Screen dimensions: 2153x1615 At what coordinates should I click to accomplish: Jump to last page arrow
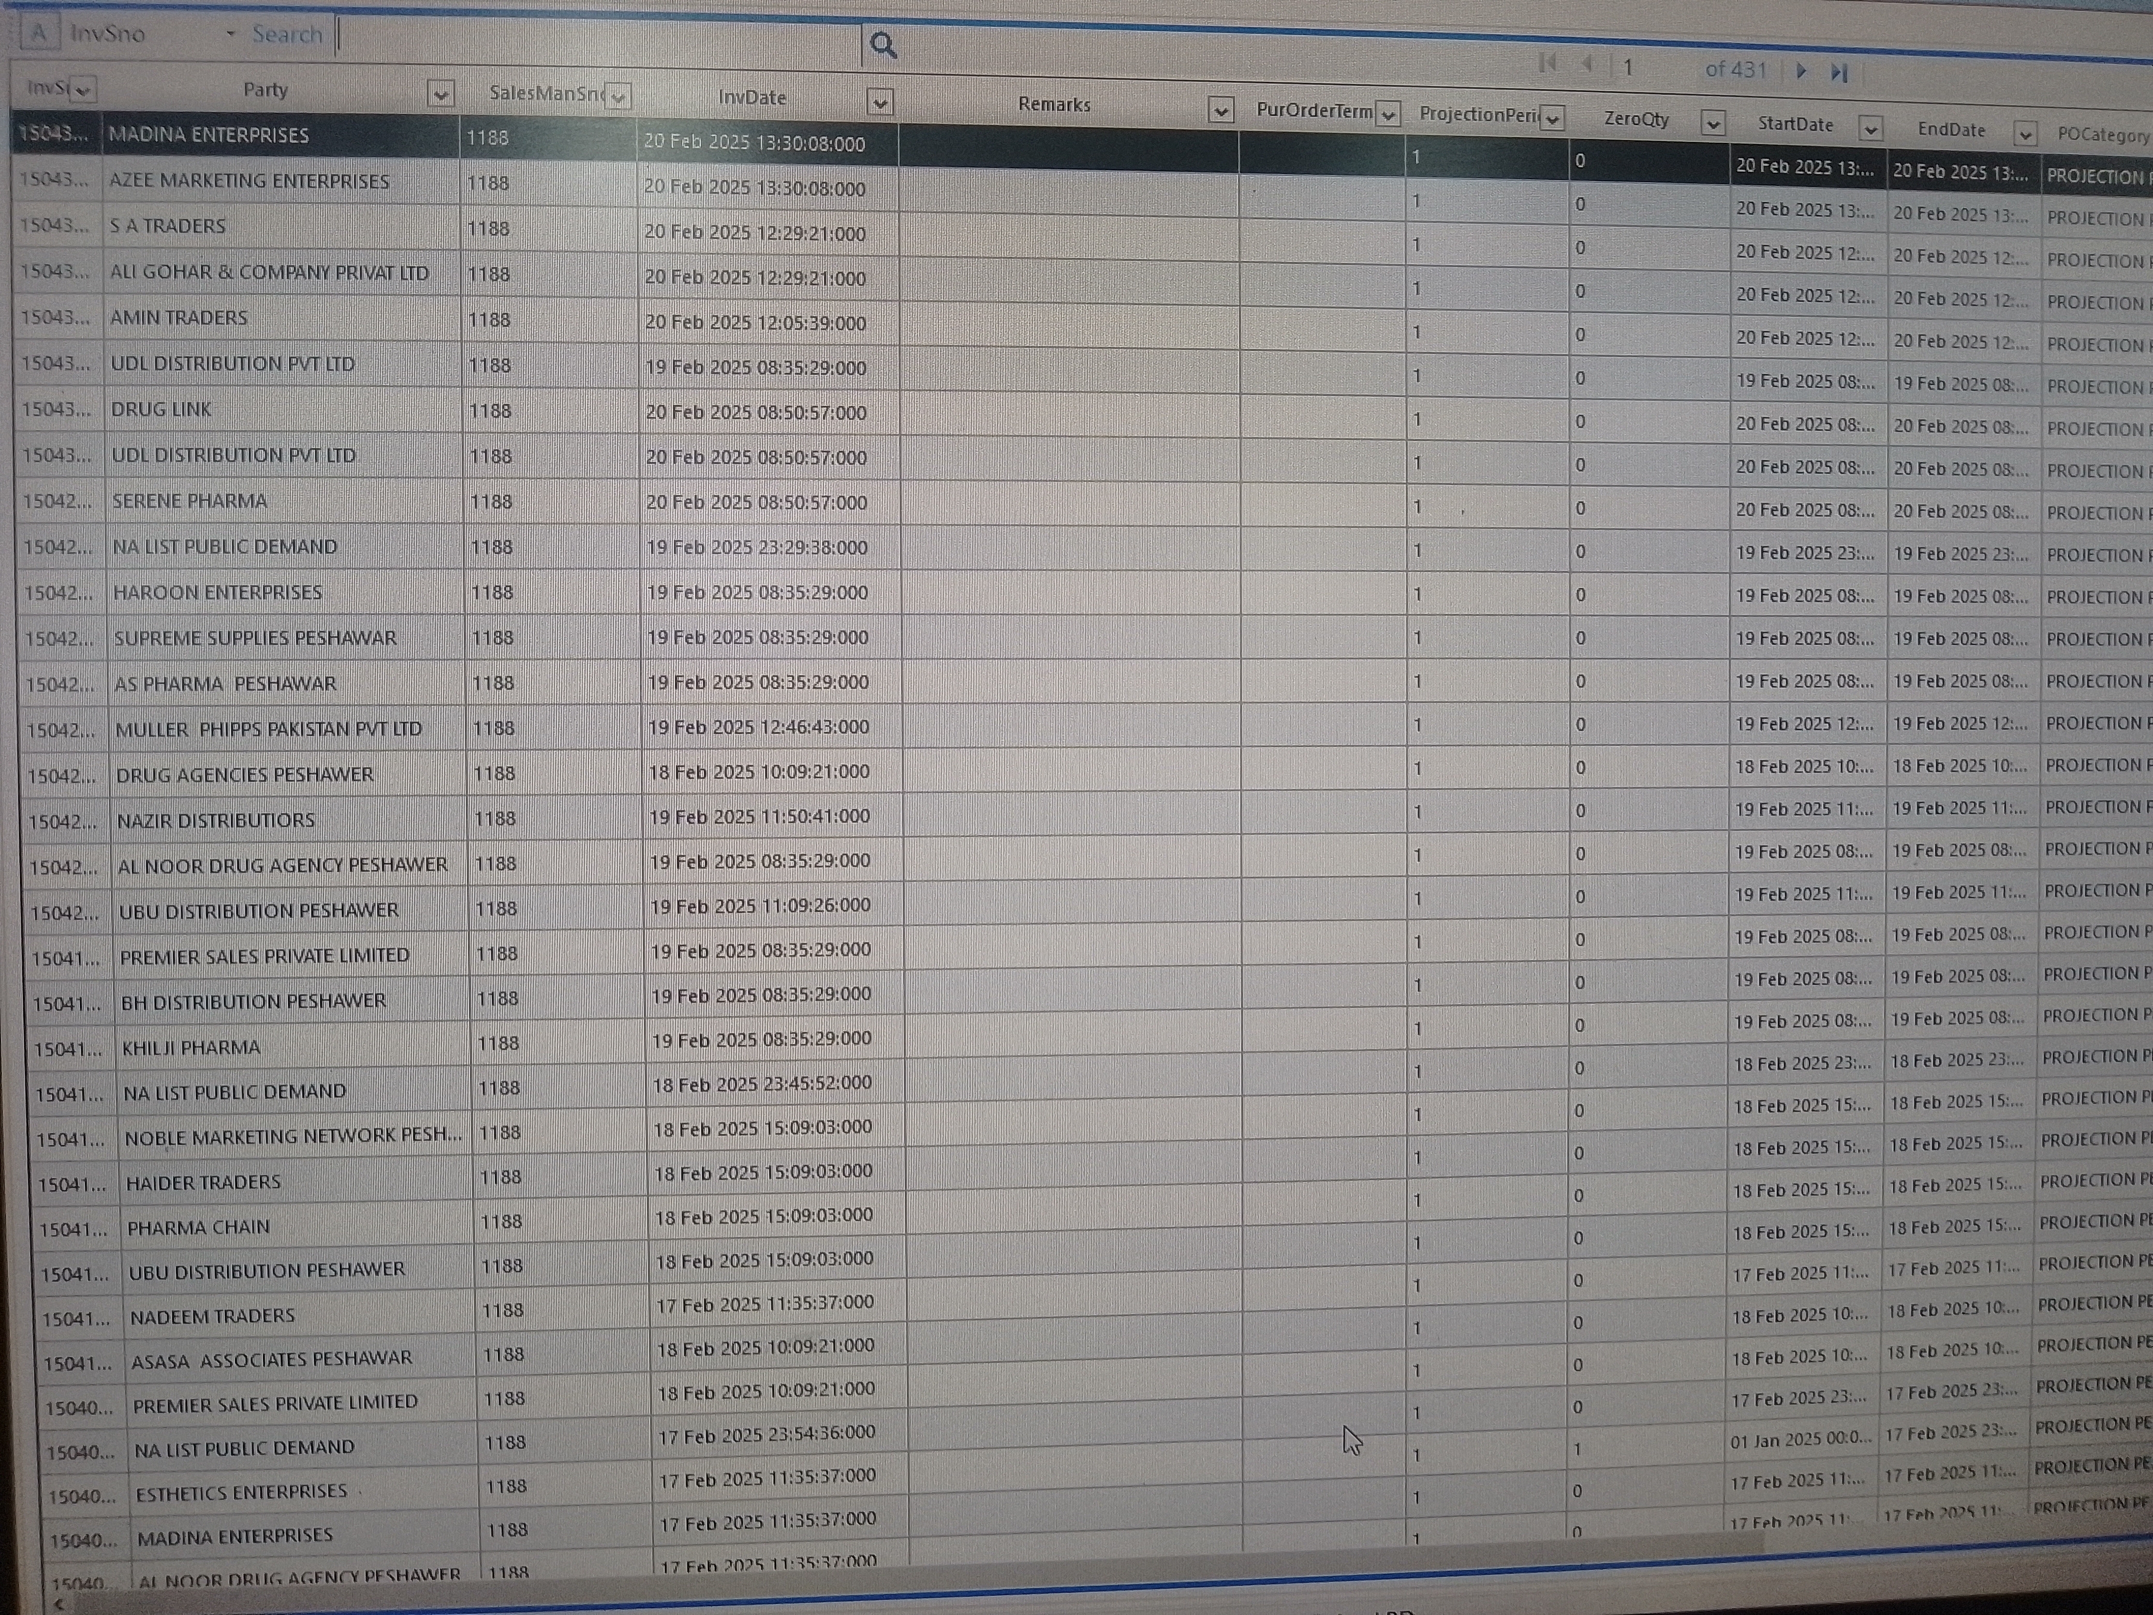point(1839,73)
